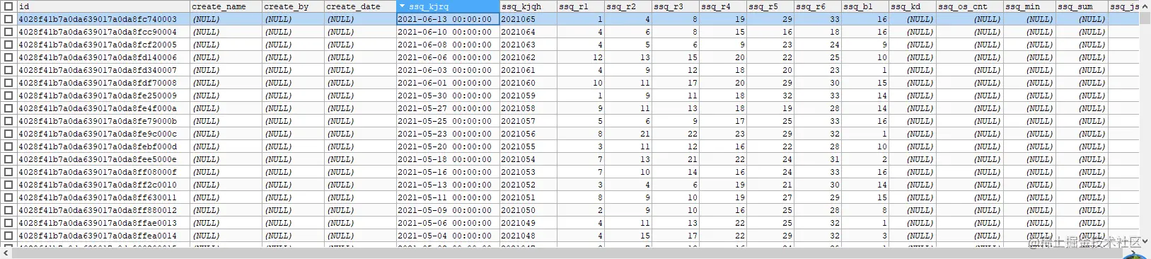The height and width of the screenshot is (259, 1151).
Task: Check the row checkbox for period 2021051
Action: (8, 197)
